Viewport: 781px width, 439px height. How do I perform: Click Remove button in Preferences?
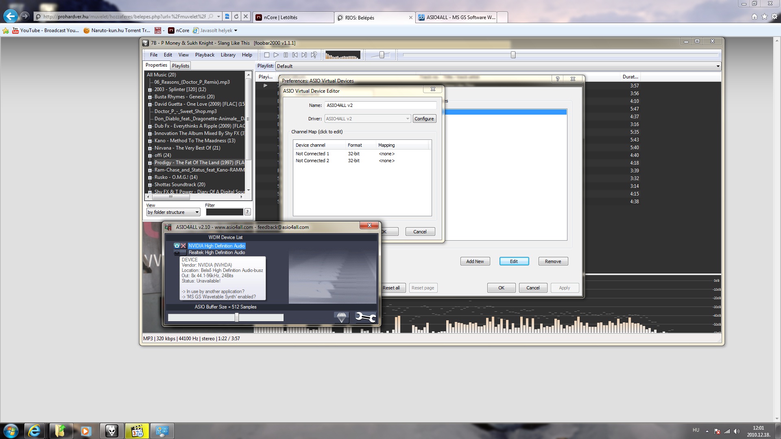[553, 261]
